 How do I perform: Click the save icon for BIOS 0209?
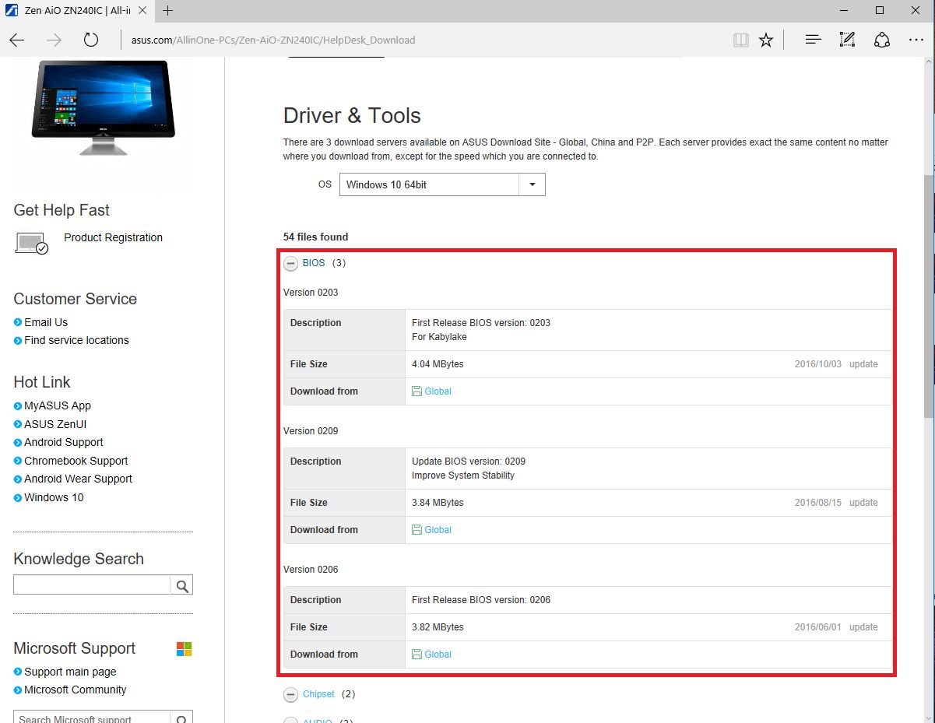pyautogui.click(x=417, y=530)
